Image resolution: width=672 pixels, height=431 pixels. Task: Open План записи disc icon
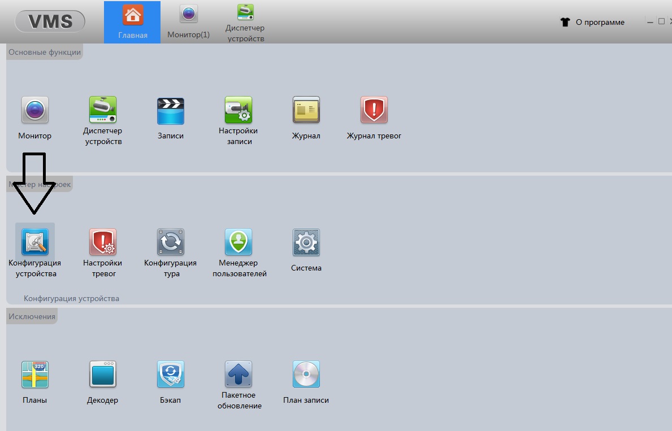[x=306, y=375]
